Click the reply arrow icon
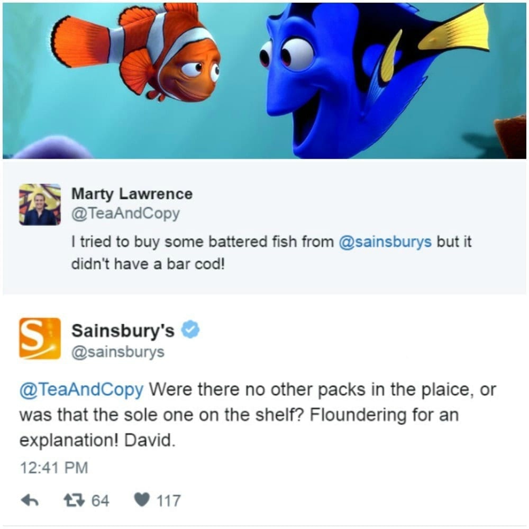Screen dimensions: 529x529 30,500
